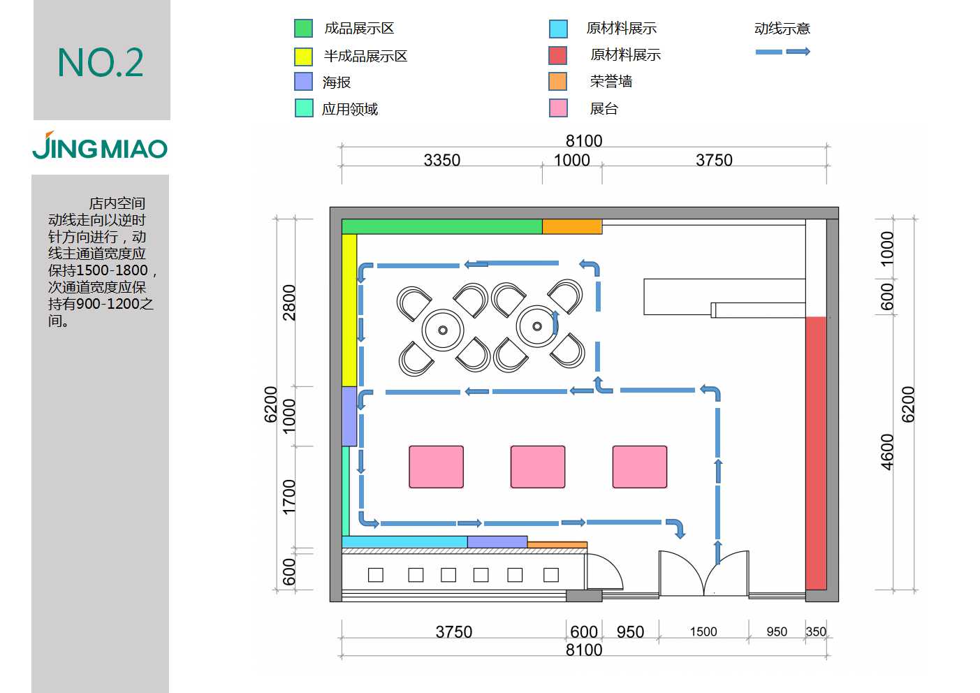Click the NO.2 title text
This screenshot has height=693, width=980.
tap(101, 63)
